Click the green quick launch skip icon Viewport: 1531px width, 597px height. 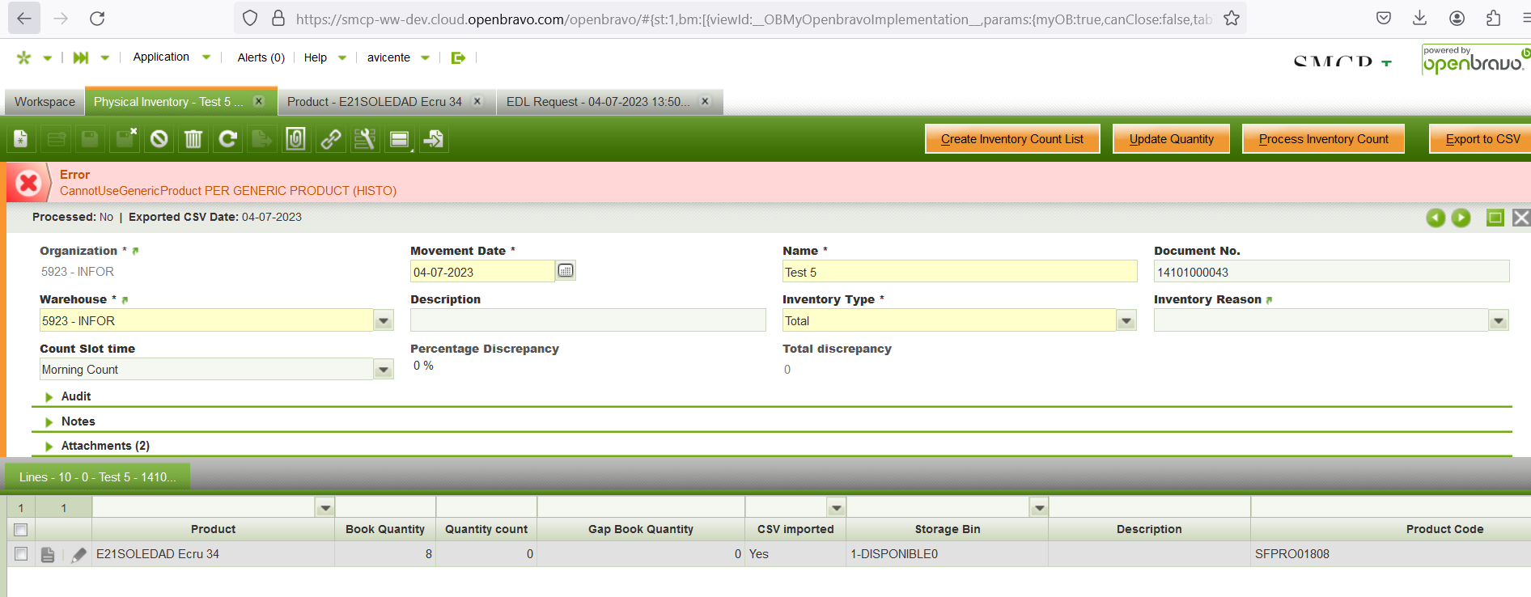(x=80, y=57)
